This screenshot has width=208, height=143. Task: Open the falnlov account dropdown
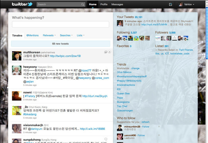(189, 5)
